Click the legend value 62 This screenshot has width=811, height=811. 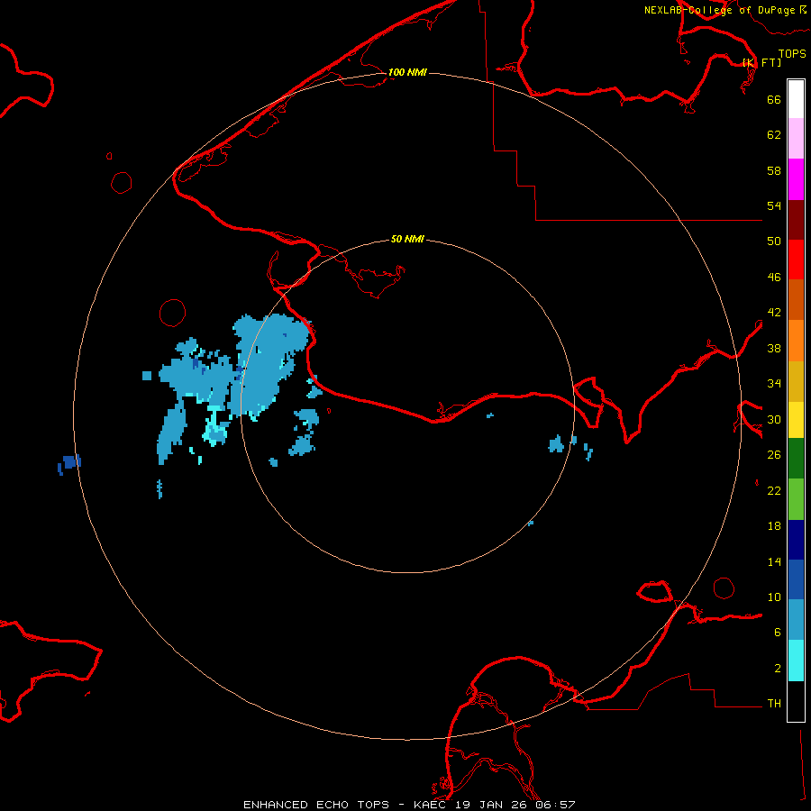pyautogui.click(x=774, y=135)
